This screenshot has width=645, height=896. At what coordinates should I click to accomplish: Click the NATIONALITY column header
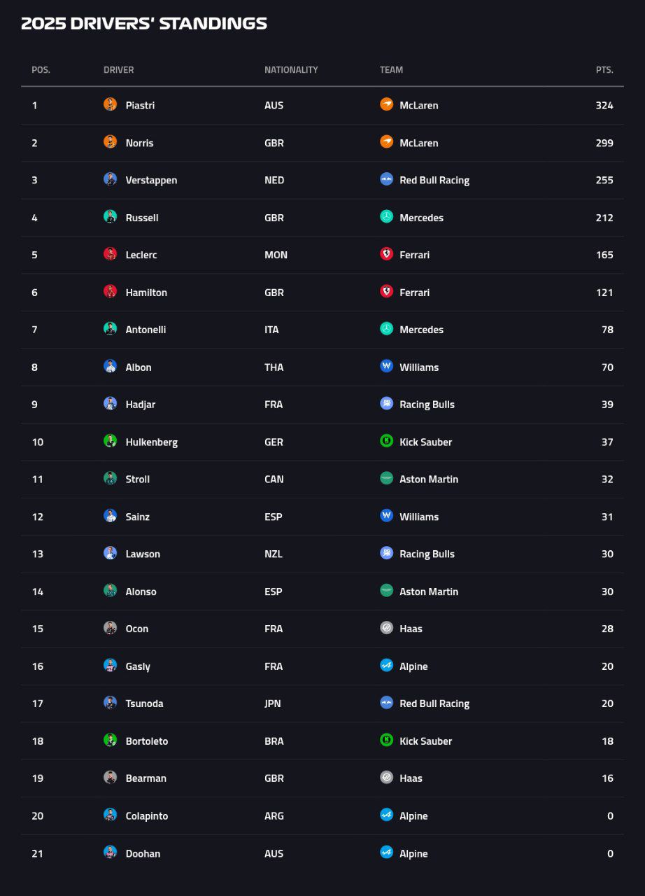click(x=291, y=70)
